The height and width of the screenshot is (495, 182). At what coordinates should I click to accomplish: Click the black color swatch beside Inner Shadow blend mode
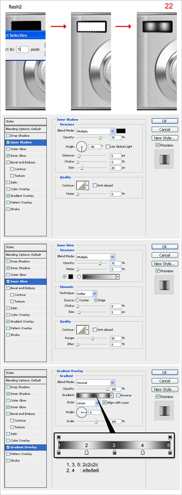click(x=121, y=131)
